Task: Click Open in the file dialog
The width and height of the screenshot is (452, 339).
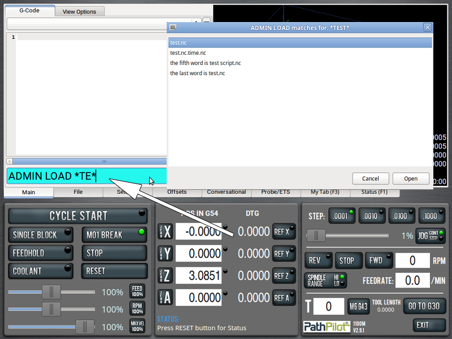Action: click(x=411, y=179)
